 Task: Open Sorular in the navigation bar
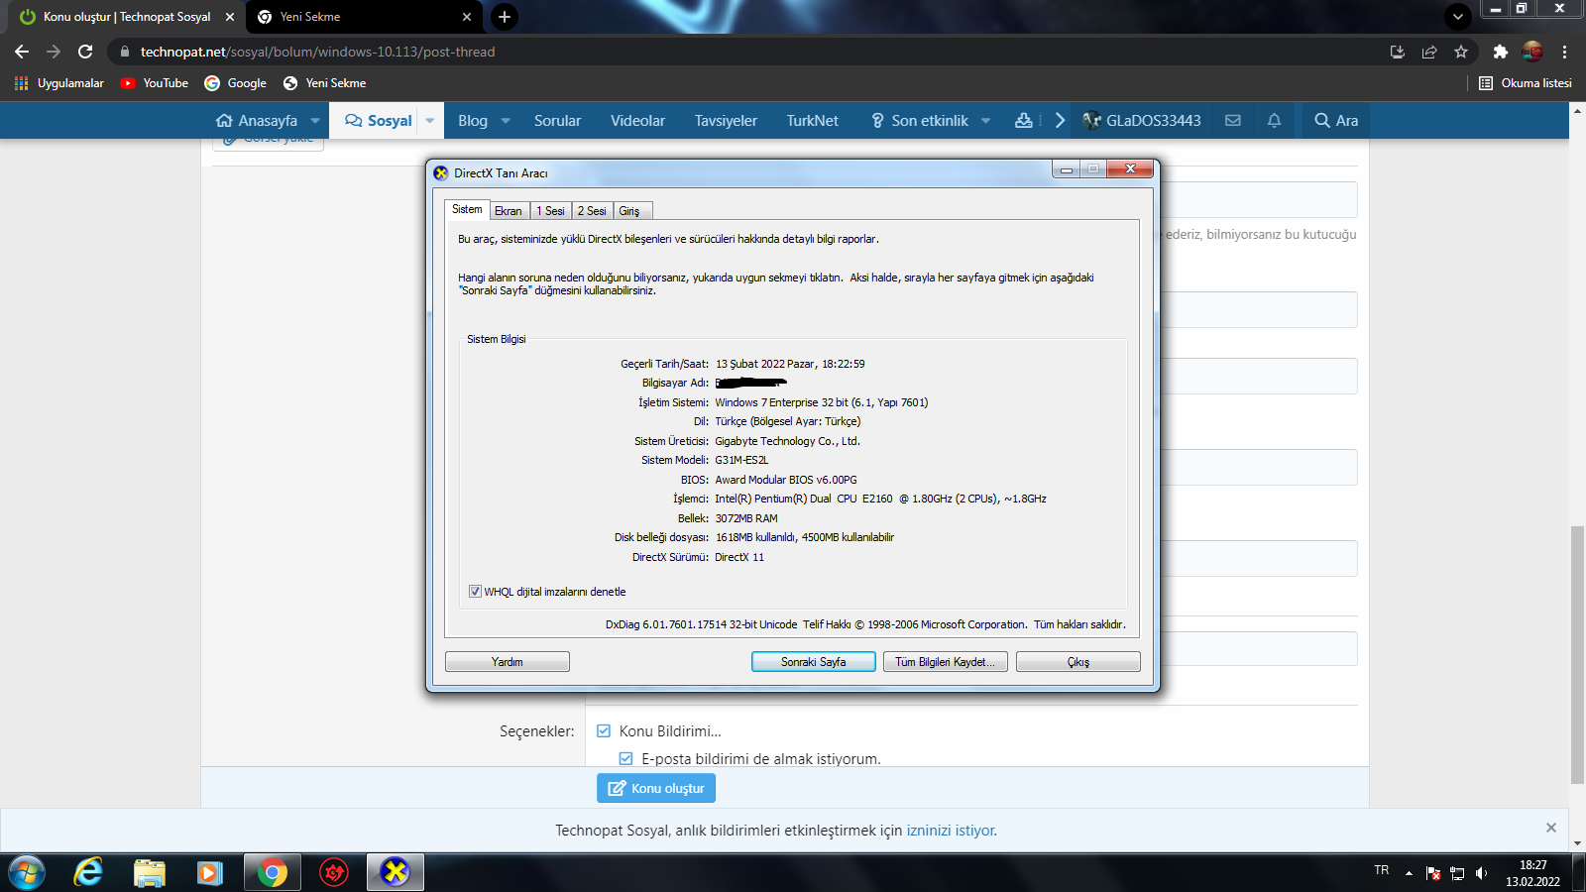click(x=557, y=121)
